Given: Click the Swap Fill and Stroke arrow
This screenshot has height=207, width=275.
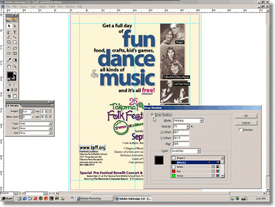Looking at the screenshot, I should (x=15, y=73).
